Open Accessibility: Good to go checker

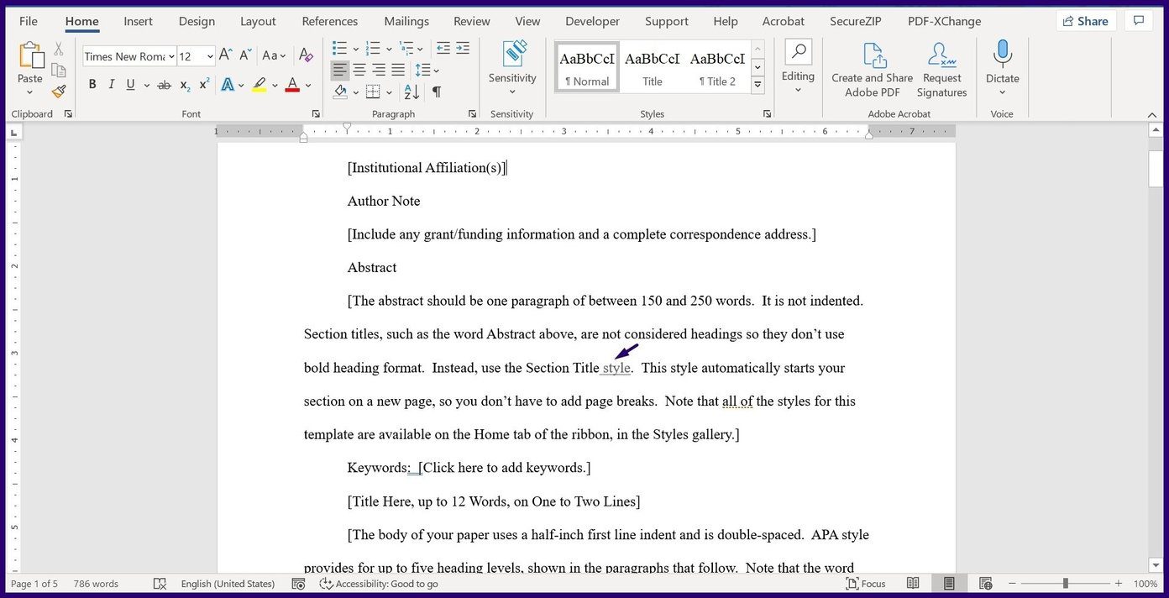point(379,584)
